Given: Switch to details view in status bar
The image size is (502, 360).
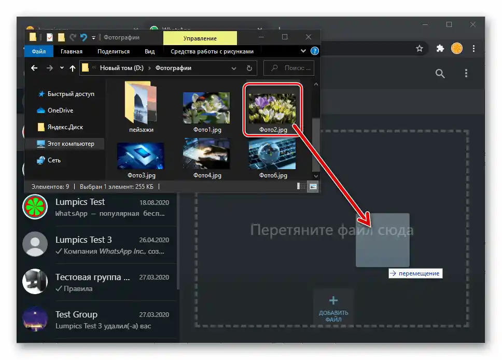Looking at the screenshot, I should 301,186.
